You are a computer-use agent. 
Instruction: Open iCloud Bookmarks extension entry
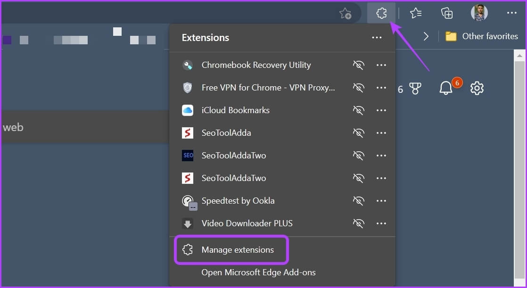coord(236,110)
